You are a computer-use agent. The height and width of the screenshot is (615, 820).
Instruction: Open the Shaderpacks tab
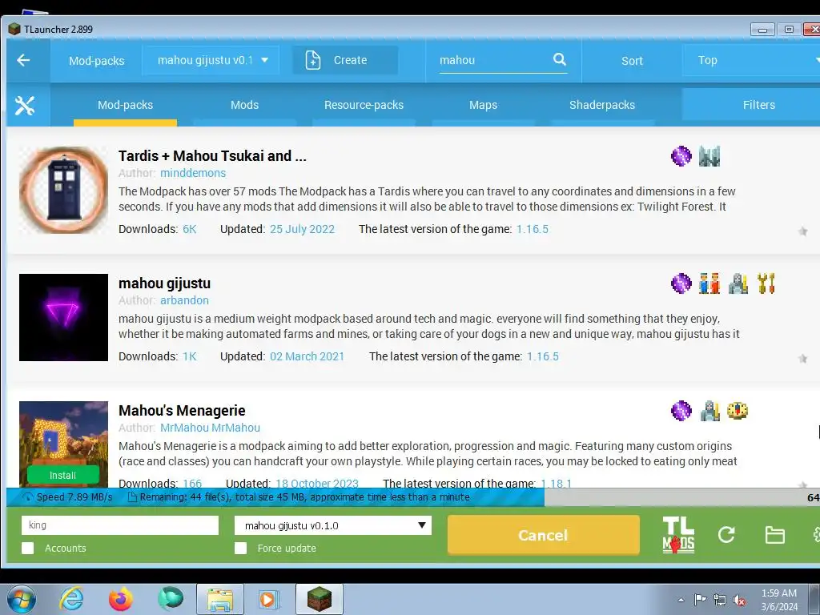[602, 105]
